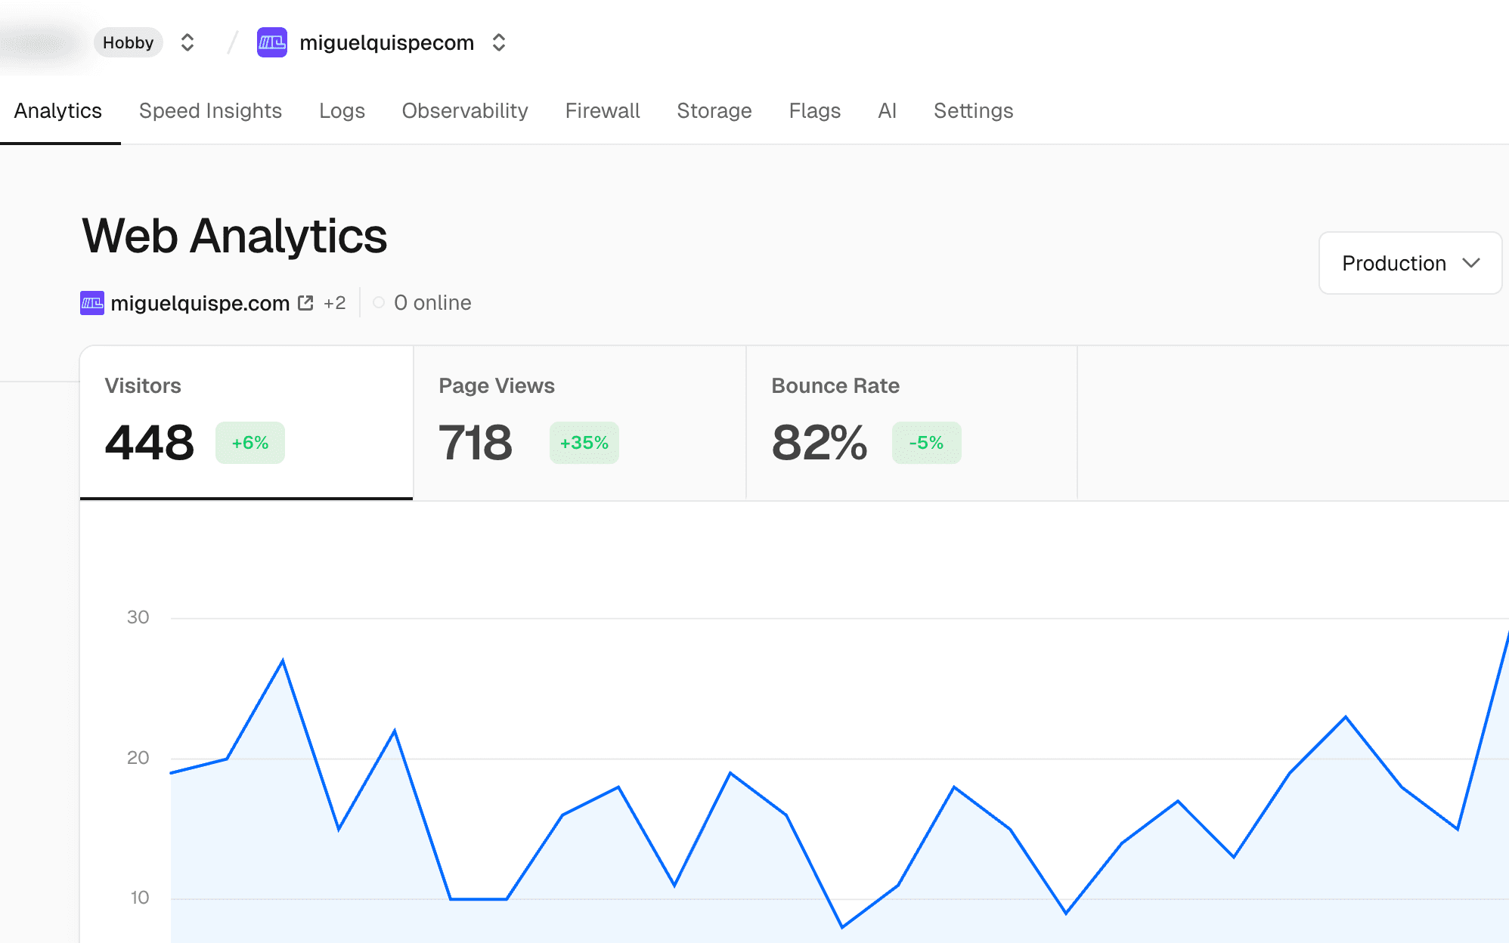
Task: Click the site favicon next to miguelquispe.com
Action: pyautogui.click(x=92, y=303)
